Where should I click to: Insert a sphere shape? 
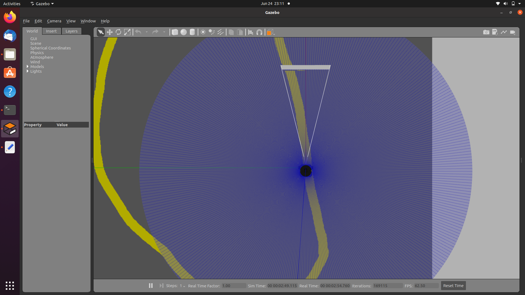click(x=183, y=32)
